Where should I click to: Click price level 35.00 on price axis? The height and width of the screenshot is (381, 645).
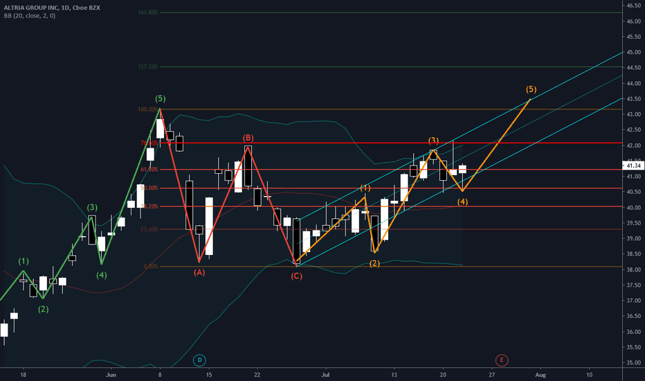(x=634, y=363)
